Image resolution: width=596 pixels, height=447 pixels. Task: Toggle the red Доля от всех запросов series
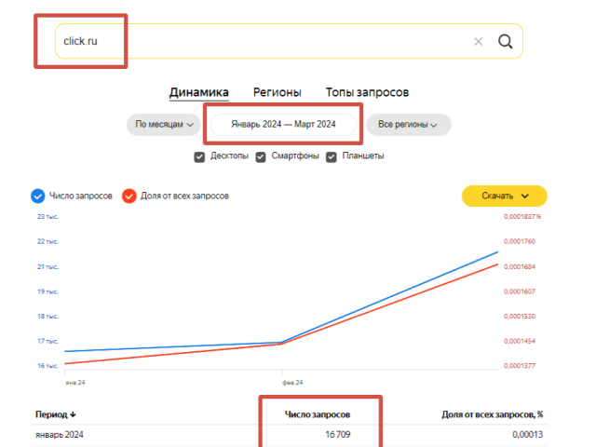click(x=129, y=196)
